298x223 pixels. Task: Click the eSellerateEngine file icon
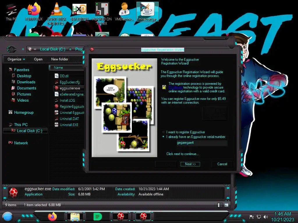point(56,94)
